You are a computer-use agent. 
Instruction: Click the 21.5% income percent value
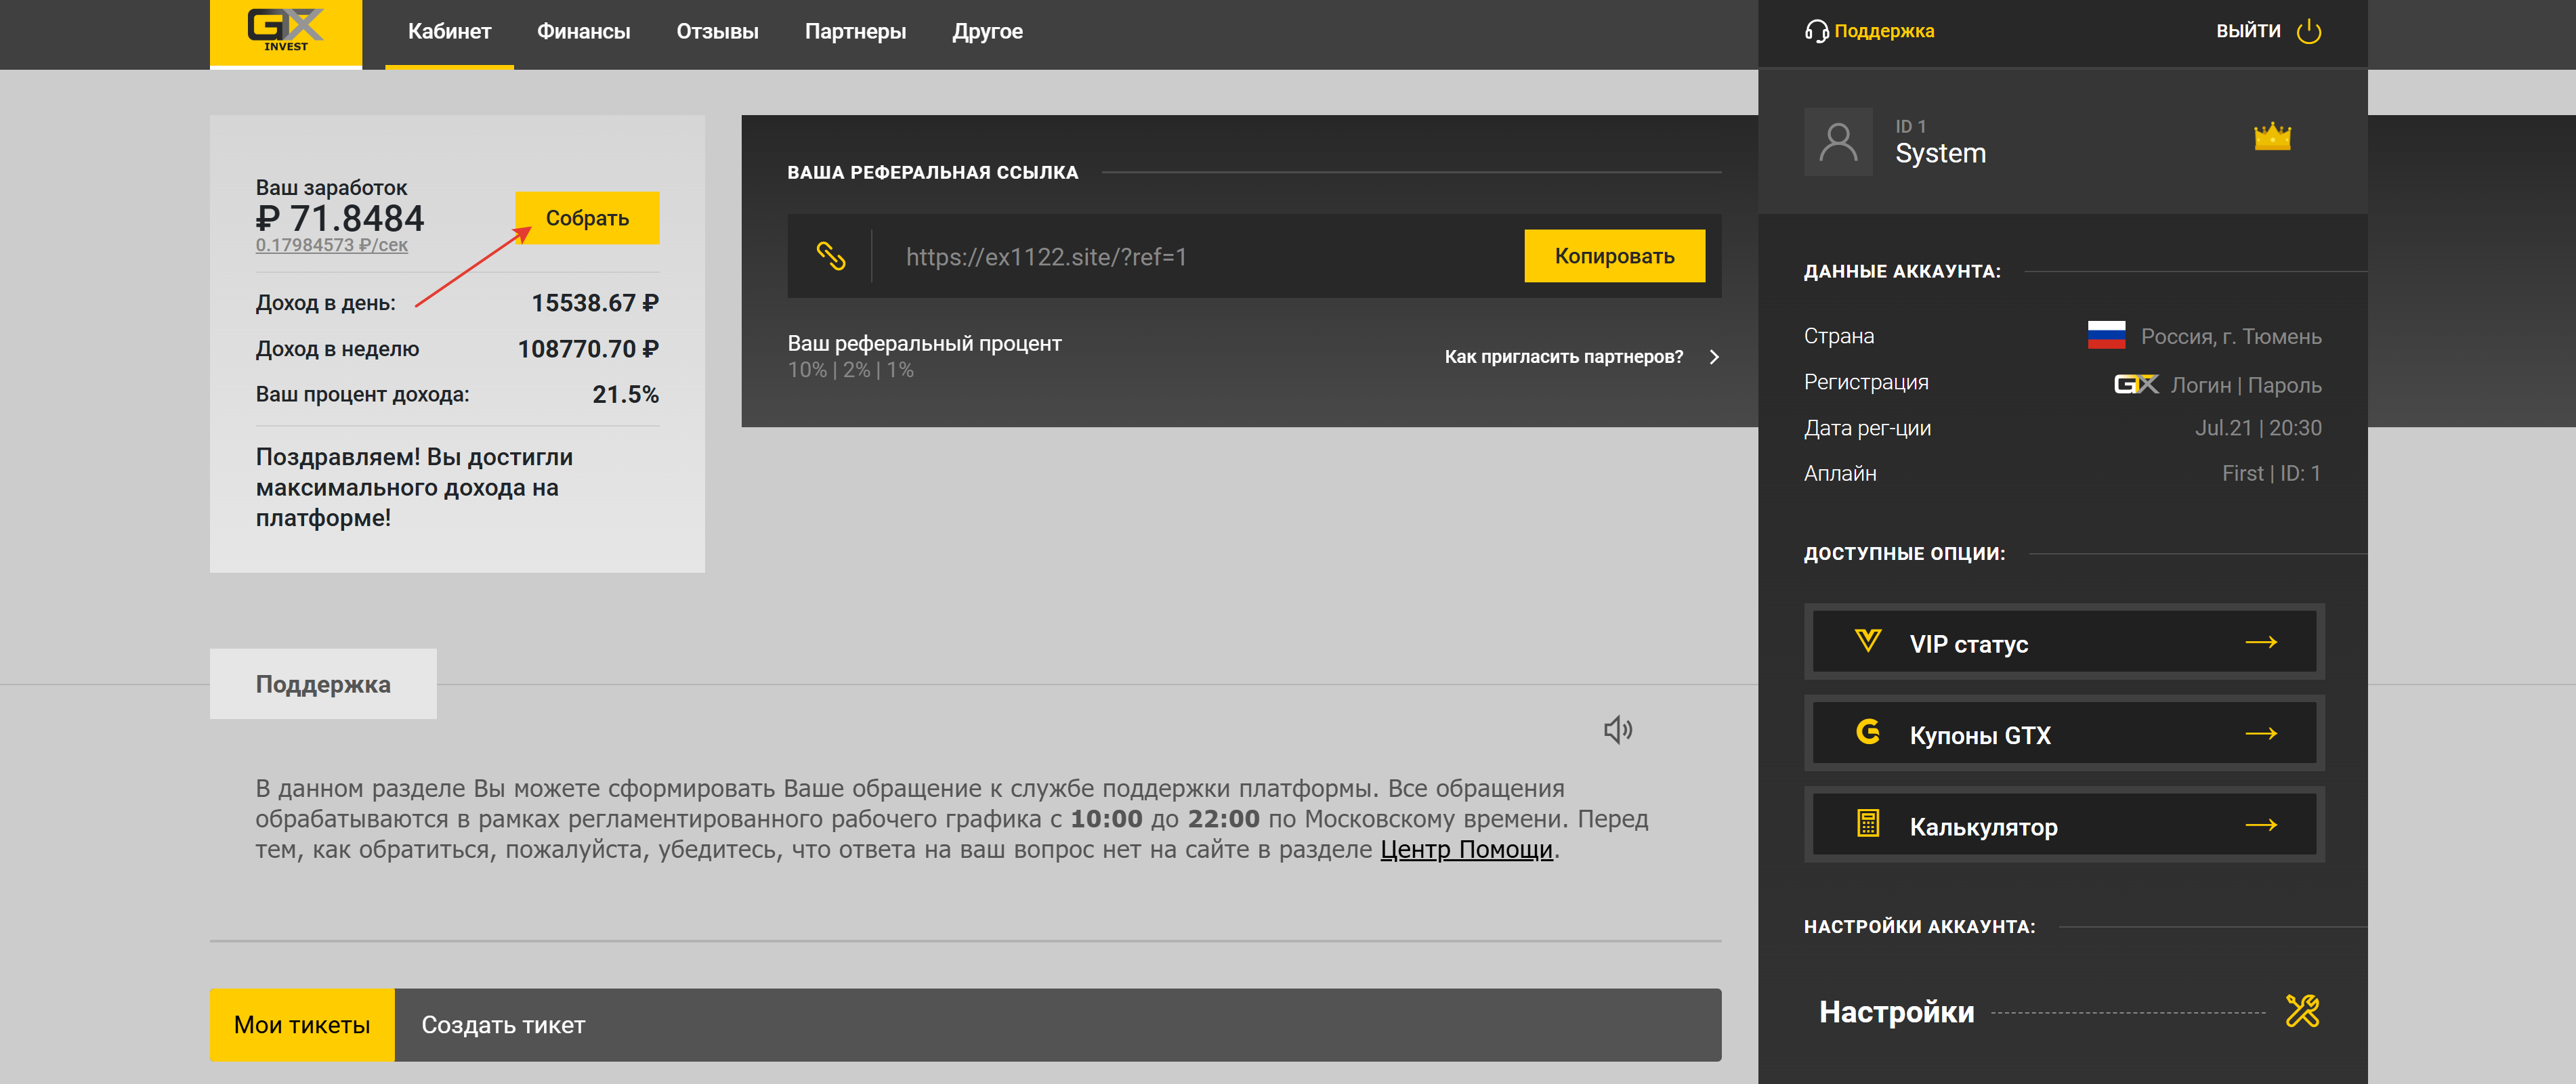(x=625, y=395)
